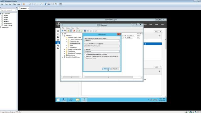
Task: Open VMware Tabs menu
Action: [x=14, y=4]
